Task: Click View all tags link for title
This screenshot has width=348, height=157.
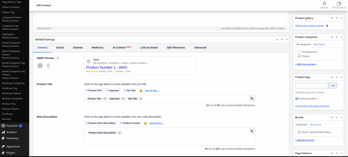Action: tap(152, 91)
